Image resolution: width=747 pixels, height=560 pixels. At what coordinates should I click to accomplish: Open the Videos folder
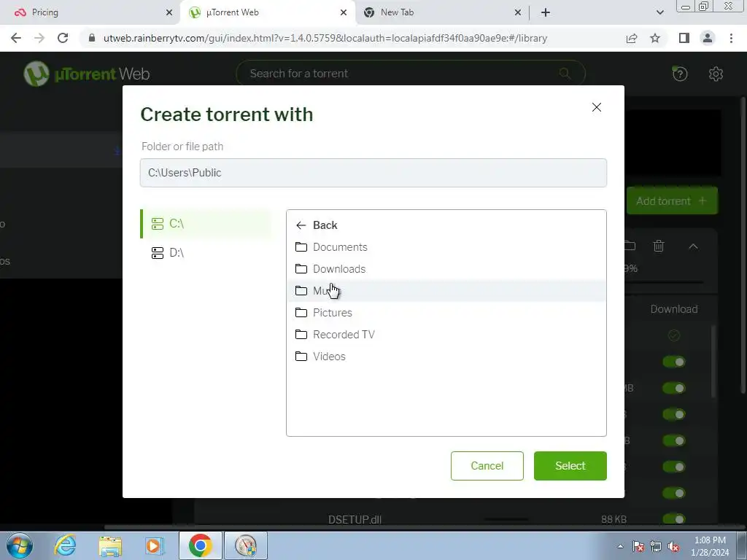tap(446, 357)
